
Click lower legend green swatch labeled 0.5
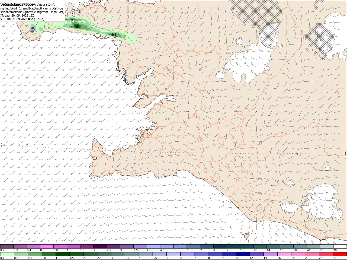35,254
